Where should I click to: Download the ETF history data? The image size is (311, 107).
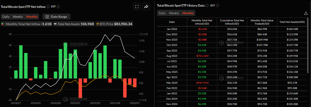pos(306,13)
